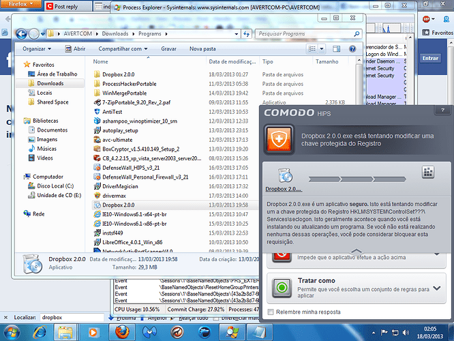Check Relembre minha resposta checkbox
The width and height of the screenshot is (454, 341).
271,312
